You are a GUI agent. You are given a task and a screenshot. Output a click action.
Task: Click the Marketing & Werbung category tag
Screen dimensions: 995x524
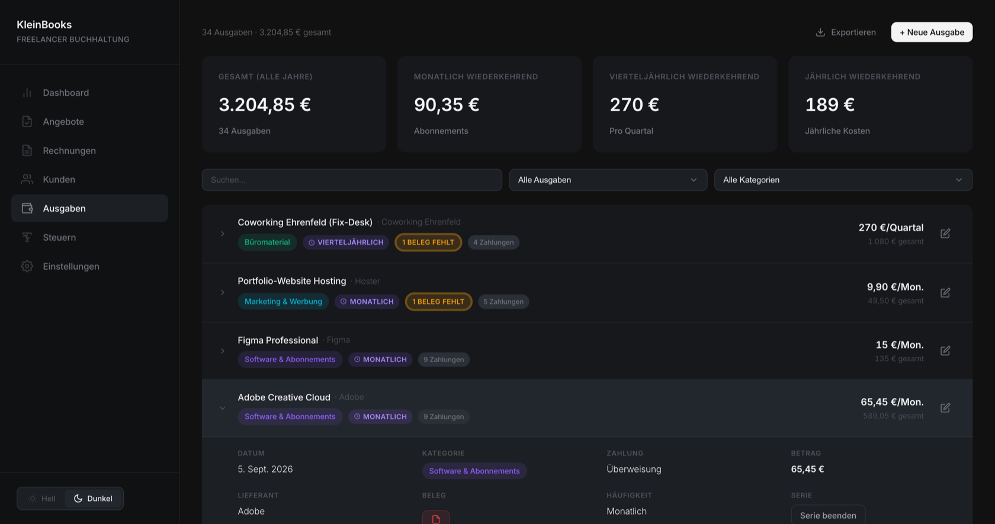click(x=283, y=302)
